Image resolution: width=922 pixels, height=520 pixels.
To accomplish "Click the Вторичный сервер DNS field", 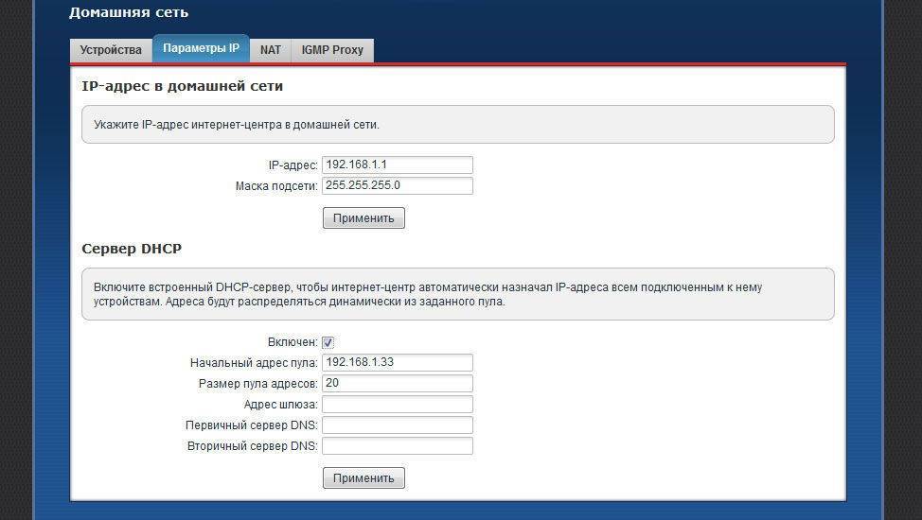I will [397, 445].
